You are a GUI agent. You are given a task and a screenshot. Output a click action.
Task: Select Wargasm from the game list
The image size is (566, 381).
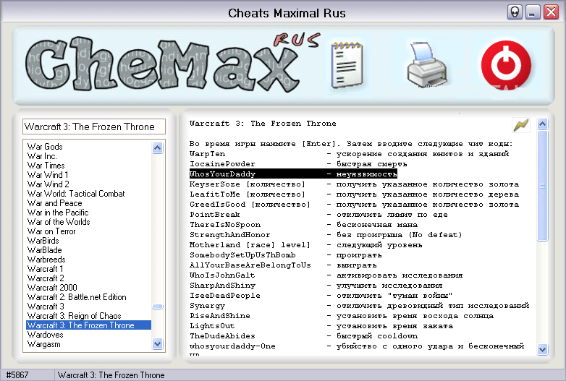(x=43, y=344)
